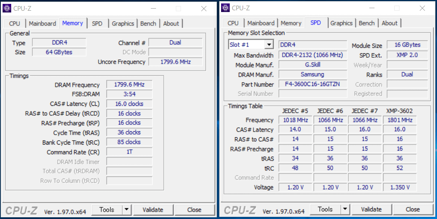Click the tRAS 36 clocks value
437x219 pixels.
pyautogui.click(x=129, y=133)
